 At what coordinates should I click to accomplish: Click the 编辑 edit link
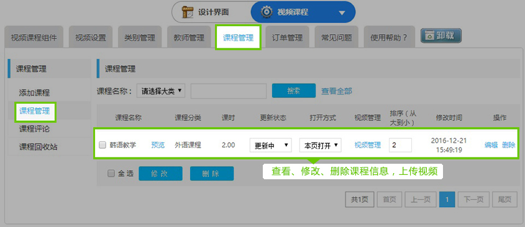coord(491,145)
